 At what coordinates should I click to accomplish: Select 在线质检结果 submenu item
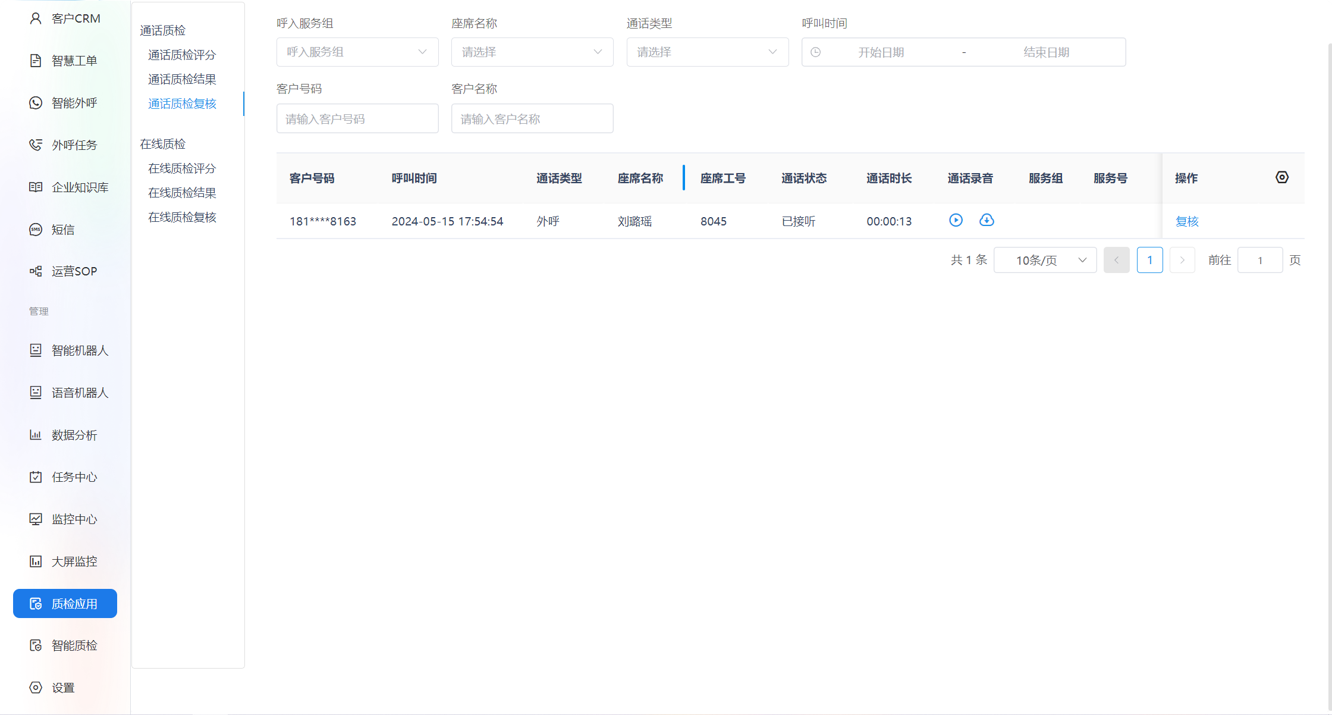coord(182,193)
